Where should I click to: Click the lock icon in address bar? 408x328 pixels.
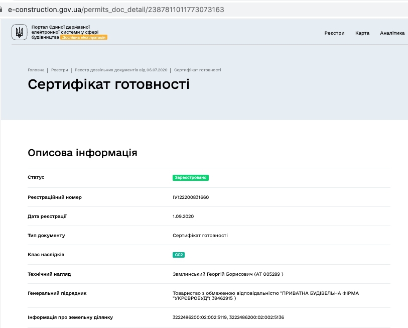[1, 10]
